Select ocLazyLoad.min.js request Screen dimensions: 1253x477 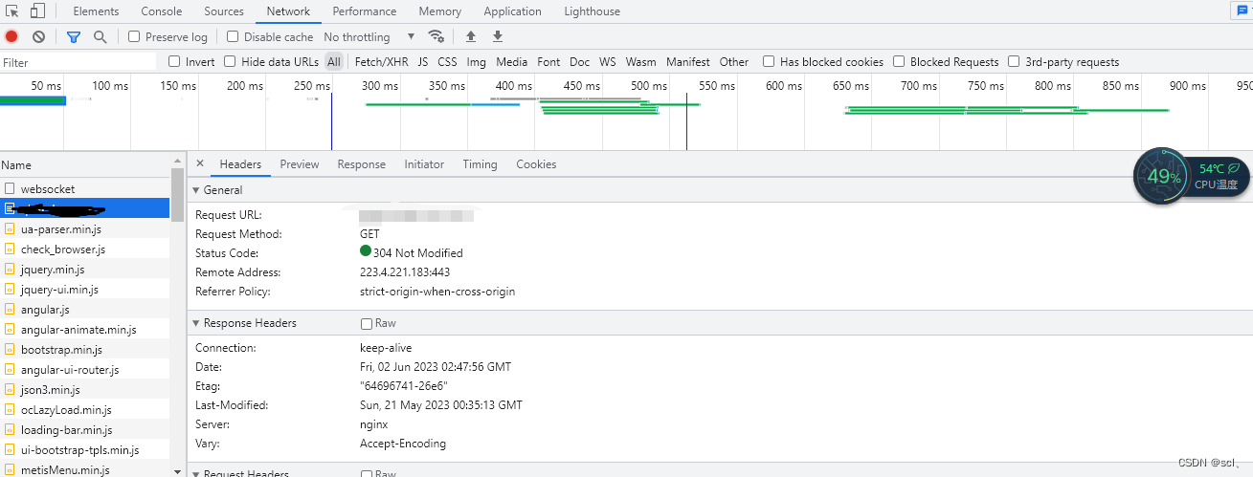click(85, 410)
